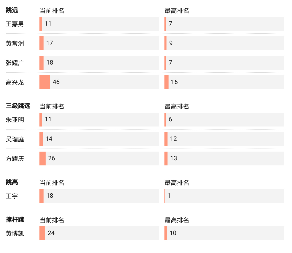292x253 pixels.
Task: Select the 三级跳远 section heading
Action: click(18, 106)
